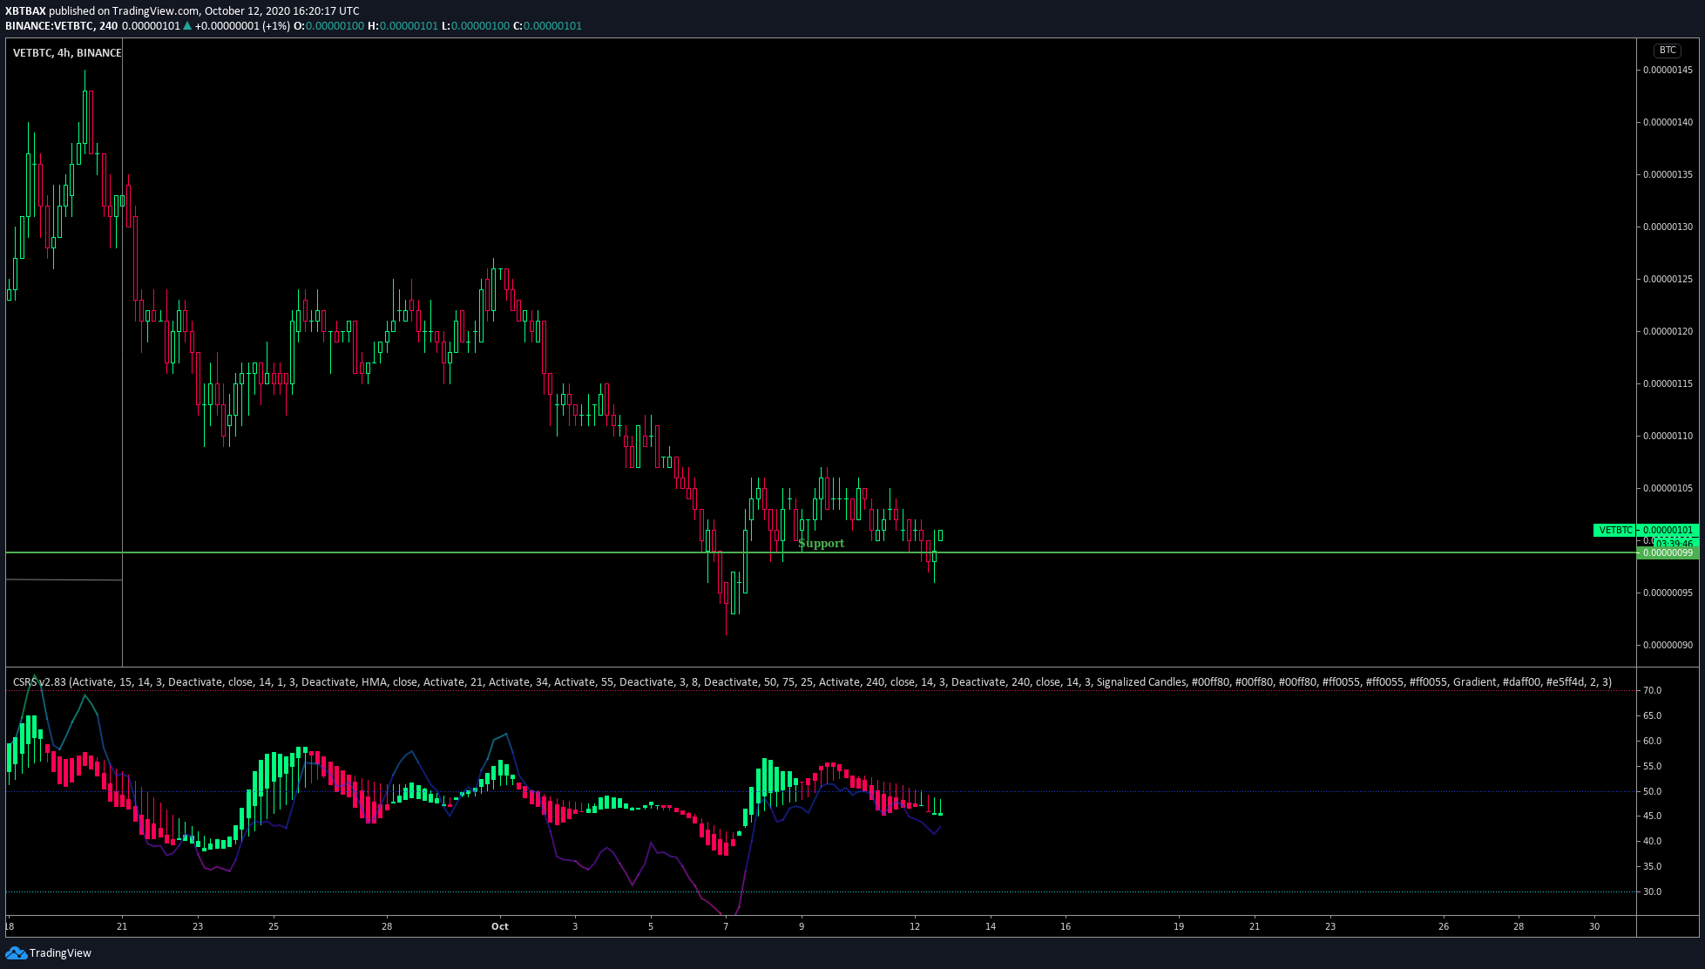Click the VETBTC, 4h, BINANCE chart title
1705x969 pixels.
pyautogui.click(x=67, y=53)
